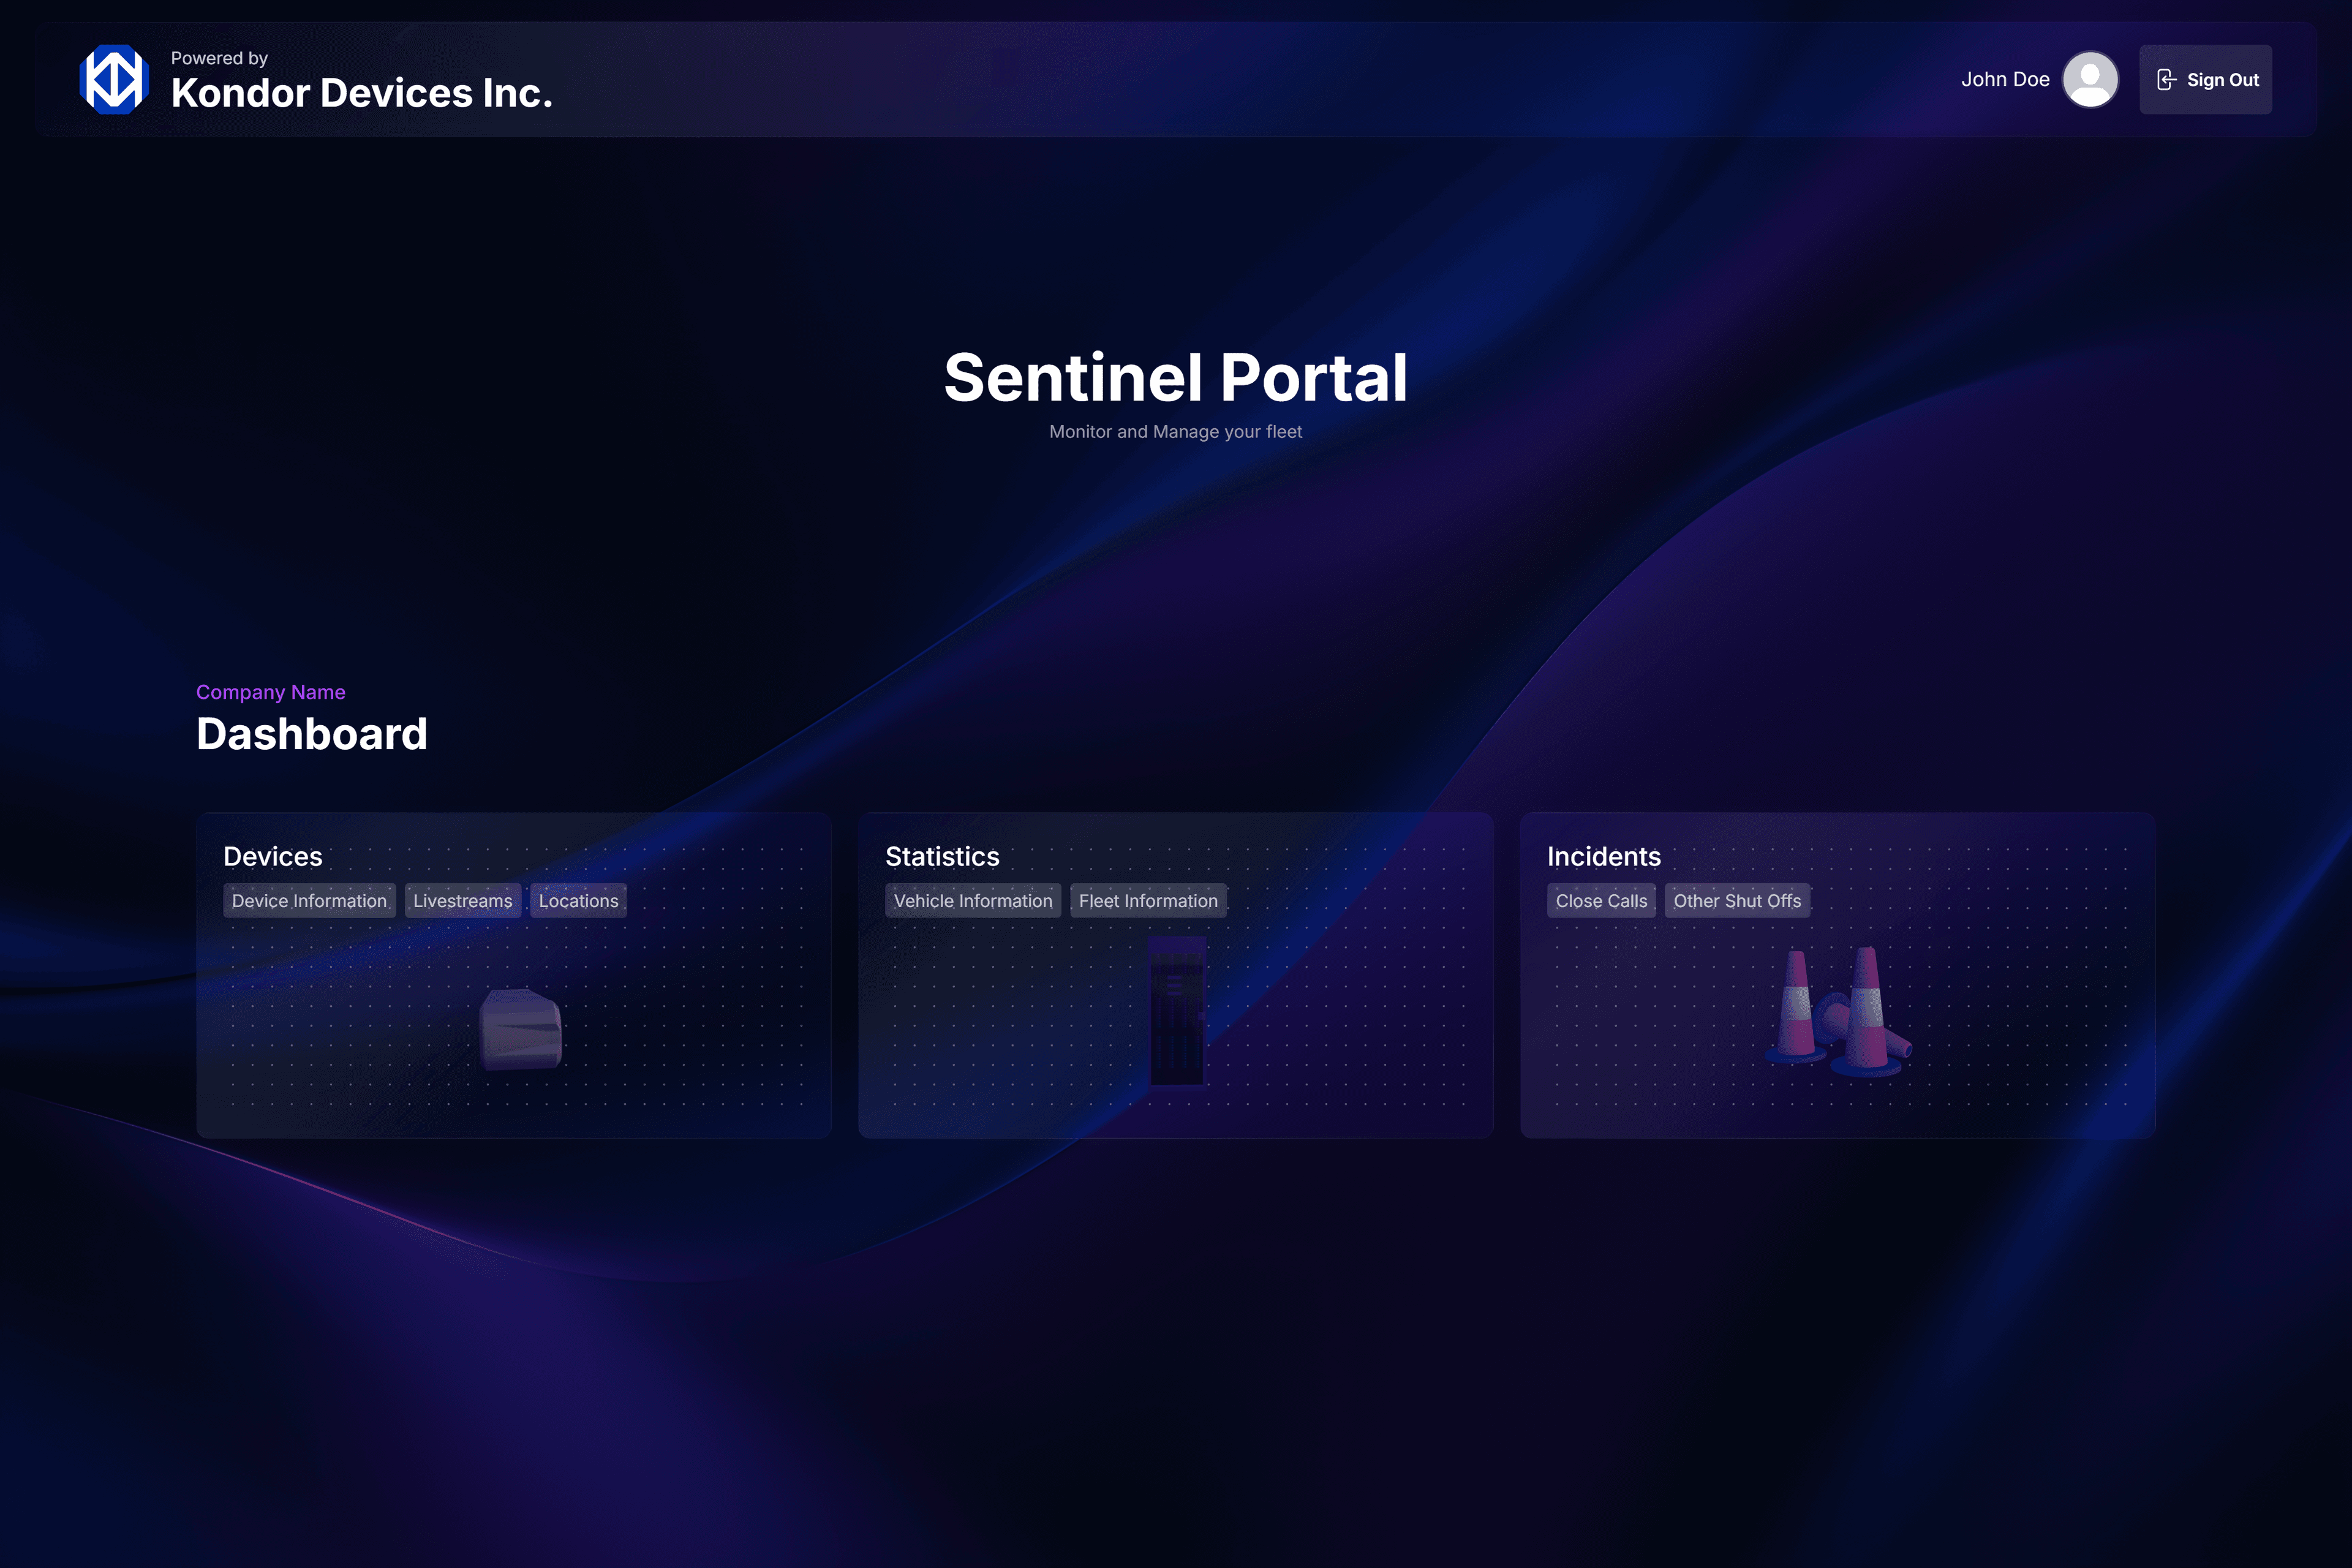Show Fleet Information
Image resolution: width=2352 pixels, height=1568 pixels.
pyautogui.click(x=1148, y=900)
